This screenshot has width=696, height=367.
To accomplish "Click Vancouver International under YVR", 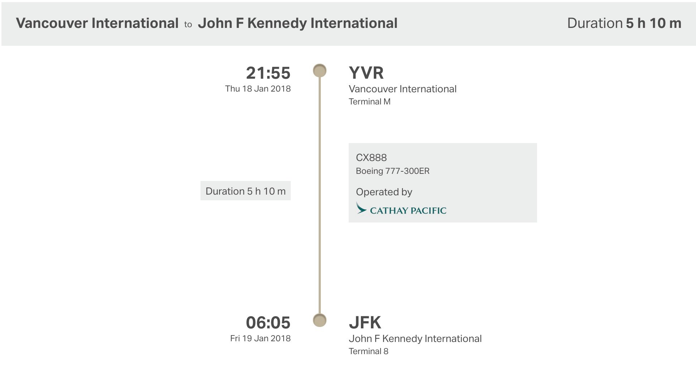I will point(403,89).
